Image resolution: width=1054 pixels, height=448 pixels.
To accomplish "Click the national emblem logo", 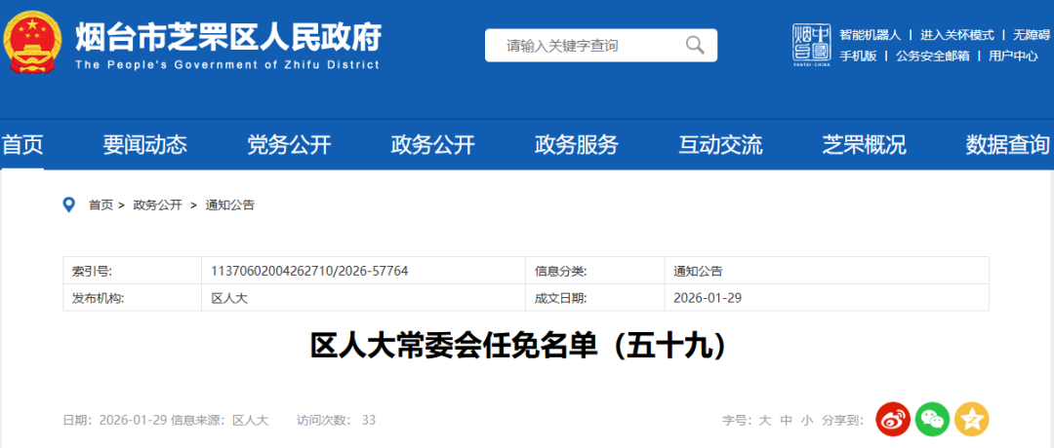I will (34, 42).
